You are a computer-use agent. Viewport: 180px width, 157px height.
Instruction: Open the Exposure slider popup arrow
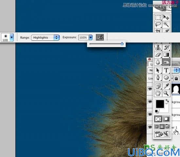pos(91,37)
